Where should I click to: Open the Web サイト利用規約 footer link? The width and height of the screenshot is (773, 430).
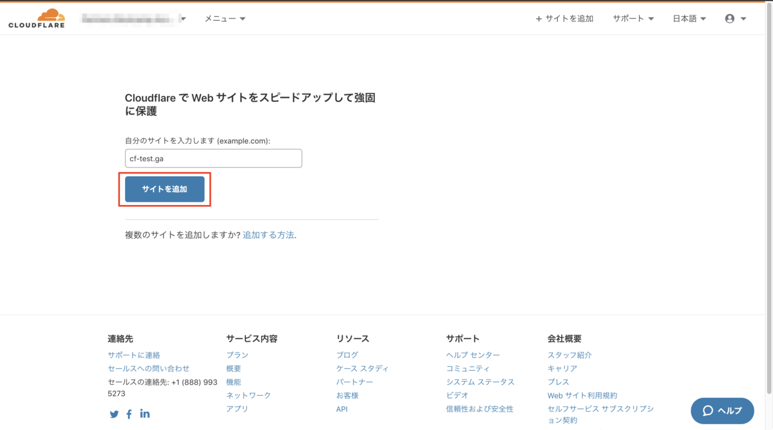[x=582, y=395]
